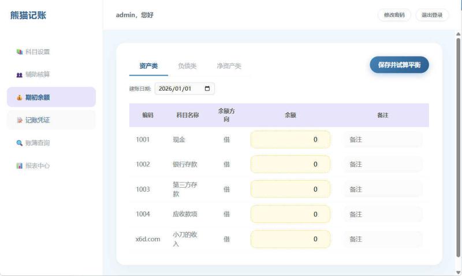Click the scrollbar up arrow
The height and width of the screenshot is (276, 462).
click(x=458, y=34)
